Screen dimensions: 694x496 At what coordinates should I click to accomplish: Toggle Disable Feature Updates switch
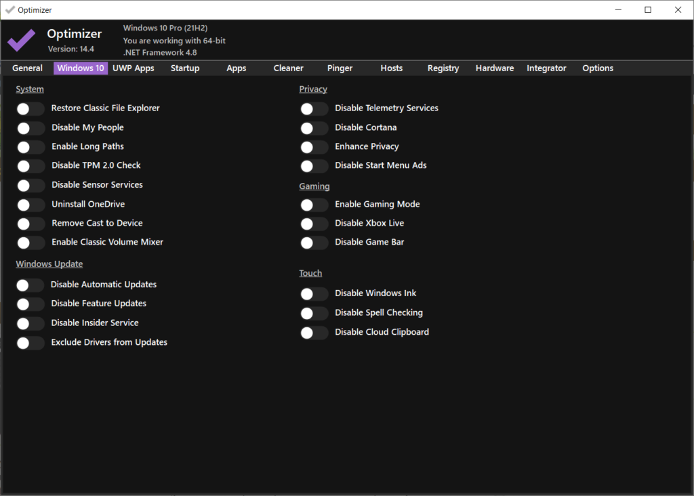[30, 304]
